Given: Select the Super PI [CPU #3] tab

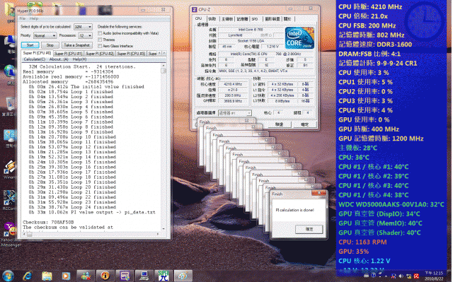Looking at the screenshot, I should 131,54.
